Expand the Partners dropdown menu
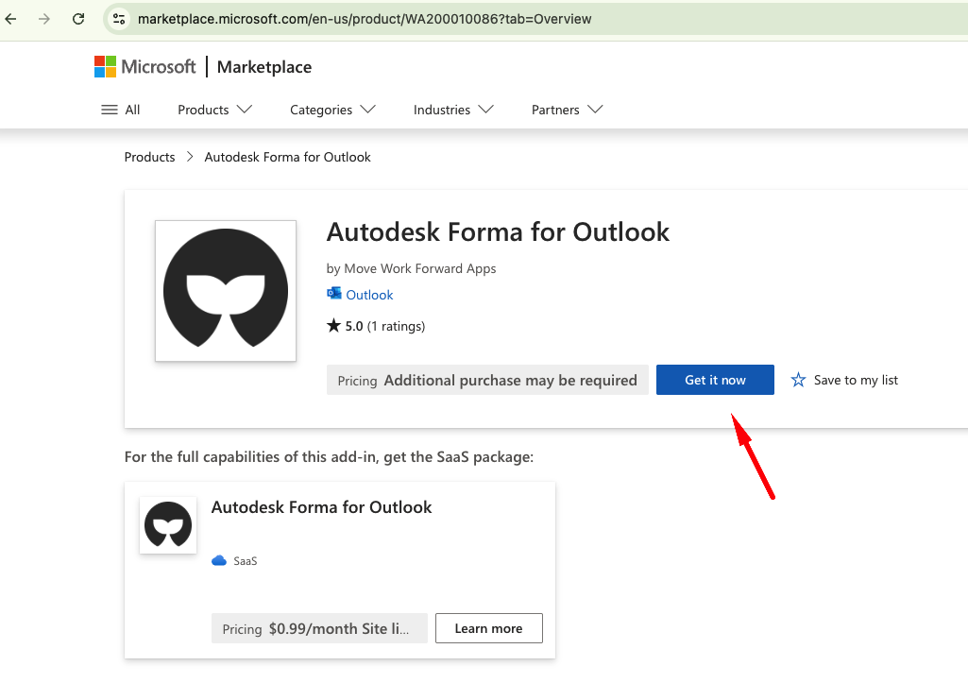This screenshot has height=683, width=968. [567, 110]
